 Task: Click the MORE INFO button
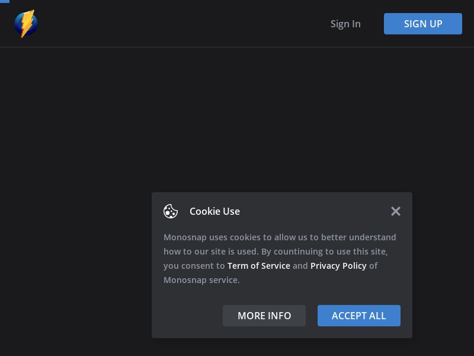click(x=264, y=316)
